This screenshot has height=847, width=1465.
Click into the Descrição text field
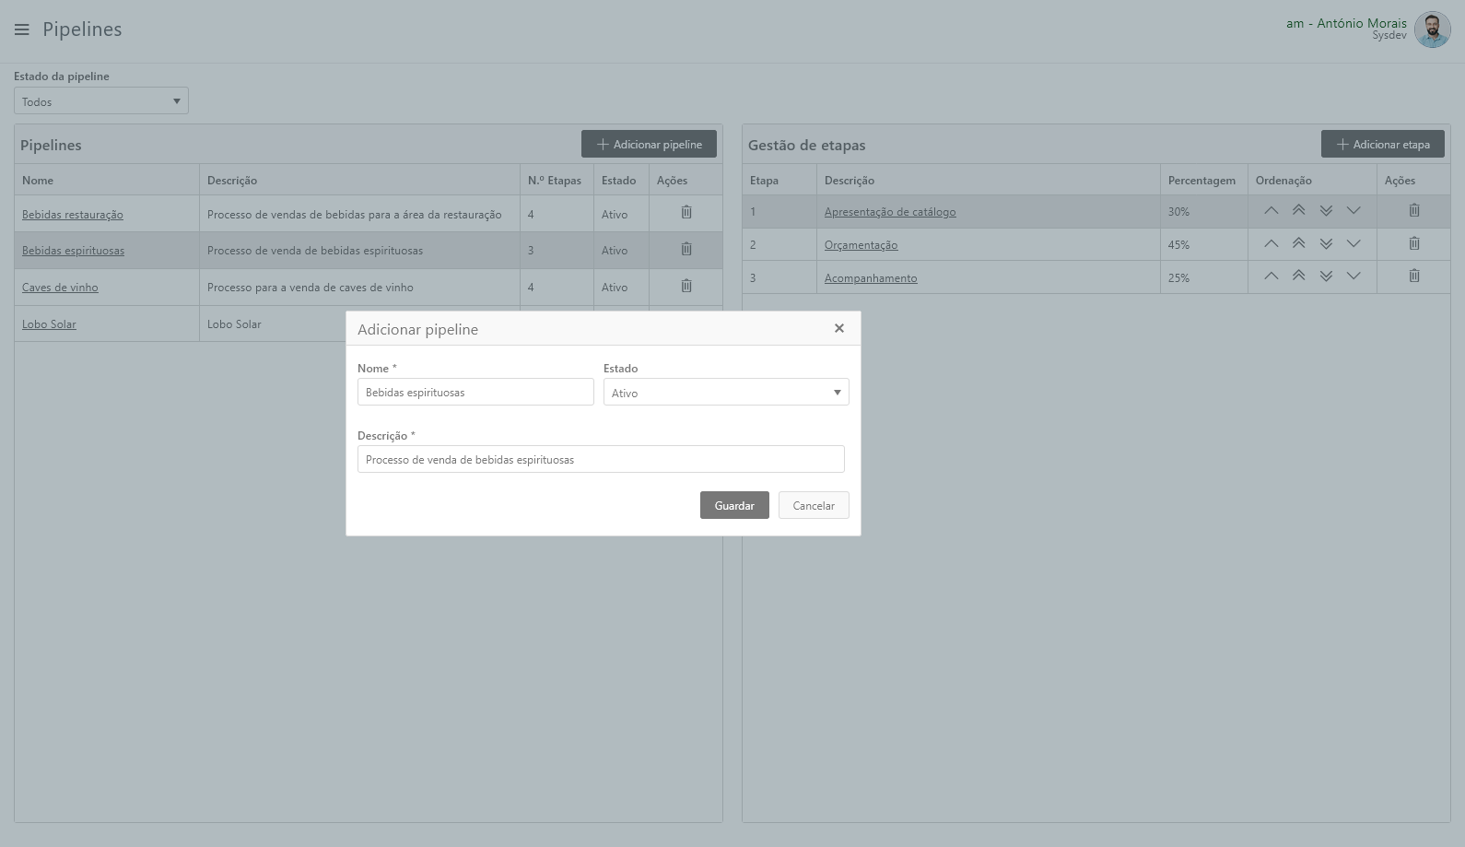click(x=600, y=459)
